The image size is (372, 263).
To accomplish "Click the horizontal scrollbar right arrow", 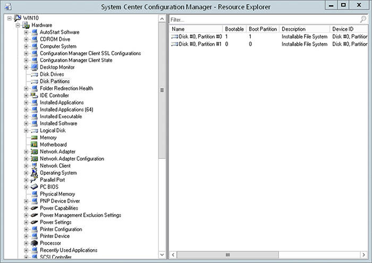I will tap(363, 255).
